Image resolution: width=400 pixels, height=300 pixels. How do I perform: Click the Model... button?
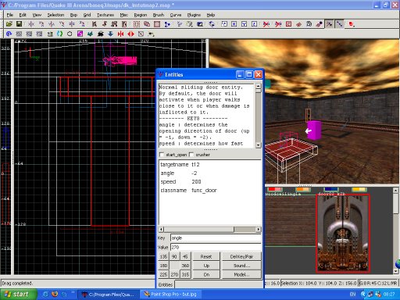[x=241, y=274]
